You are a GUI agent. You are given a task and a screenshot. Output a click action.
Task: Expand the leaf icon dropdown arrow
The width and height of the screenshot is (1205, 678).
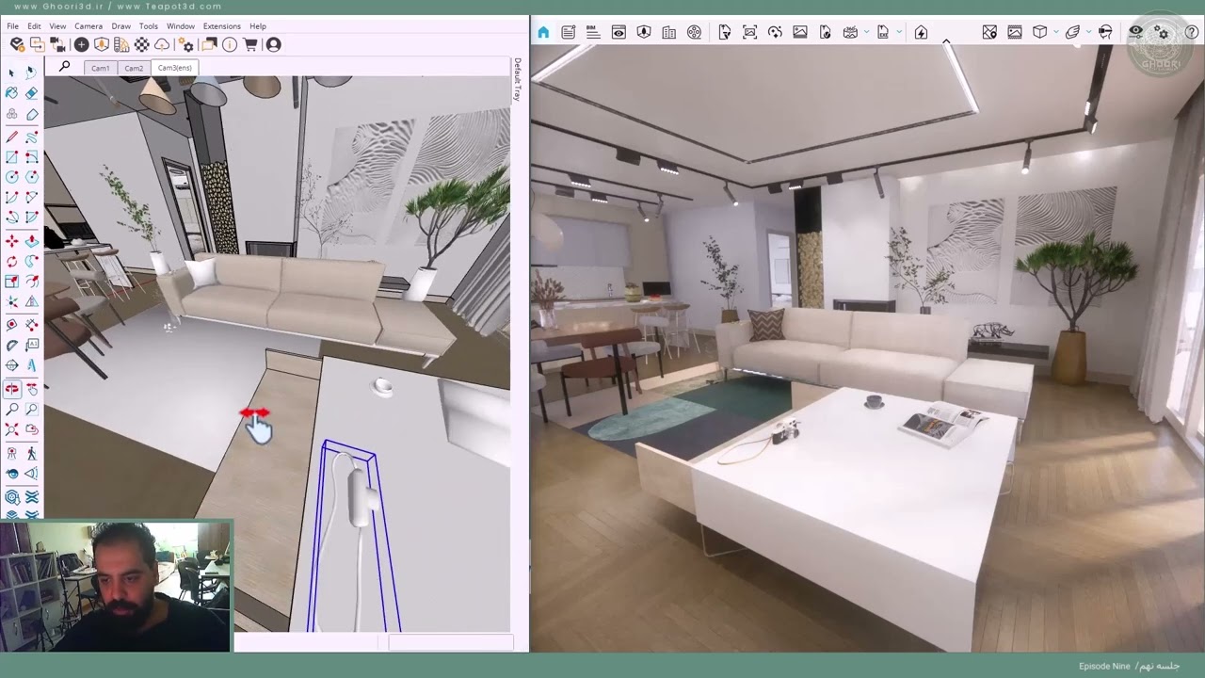coord(1088,32)
